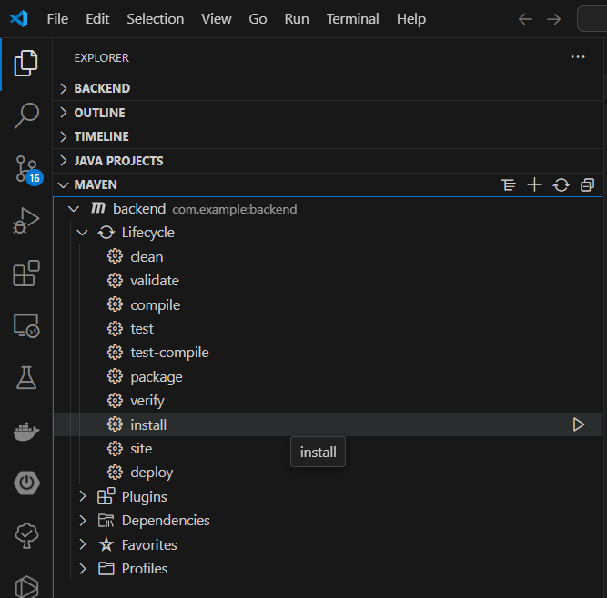
Task: Open the File menu
Action: tap(57, 19)
